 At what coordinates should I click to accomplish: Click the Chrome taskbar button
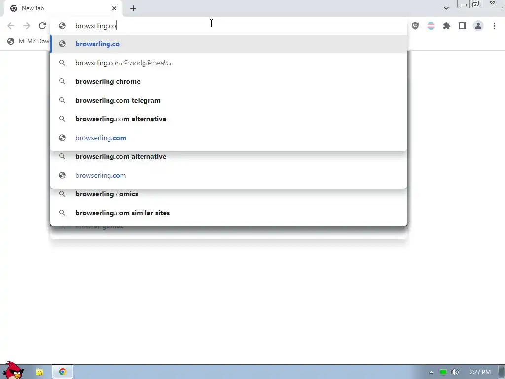pyautogui.click(x=63, y=372)
